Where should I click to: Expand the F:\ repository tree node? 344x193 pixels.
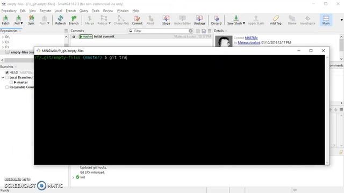coord(3,47)
